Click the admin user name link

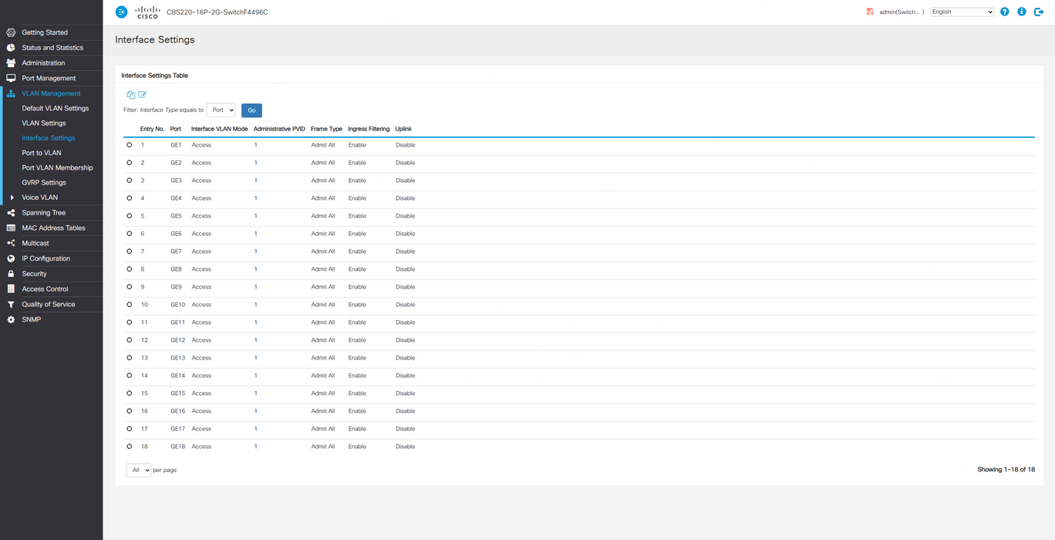(902, 12)
